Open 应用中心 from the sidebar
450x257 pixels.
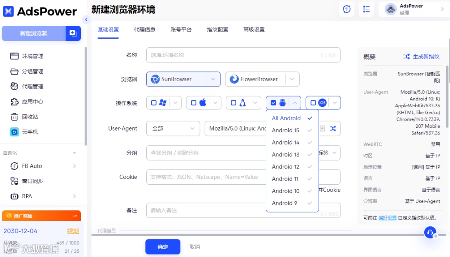[x=27, y=101]
